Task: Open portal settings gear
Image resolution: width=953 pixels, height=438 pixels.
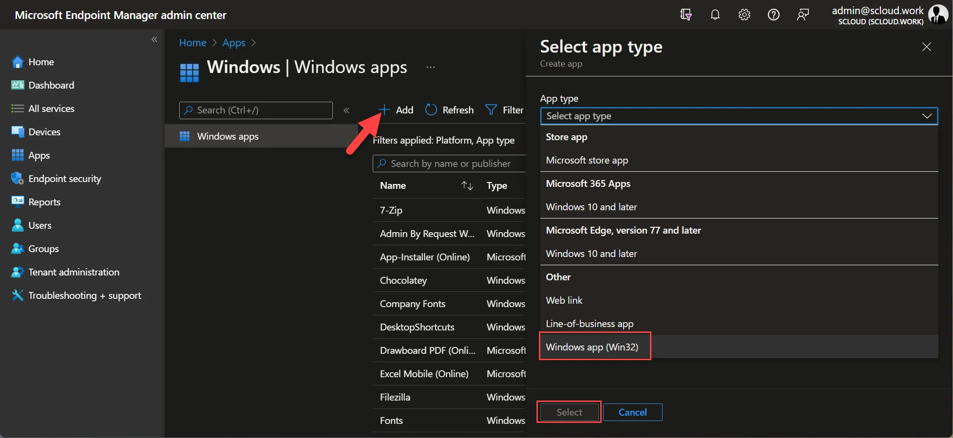Action: coord(744,15)
